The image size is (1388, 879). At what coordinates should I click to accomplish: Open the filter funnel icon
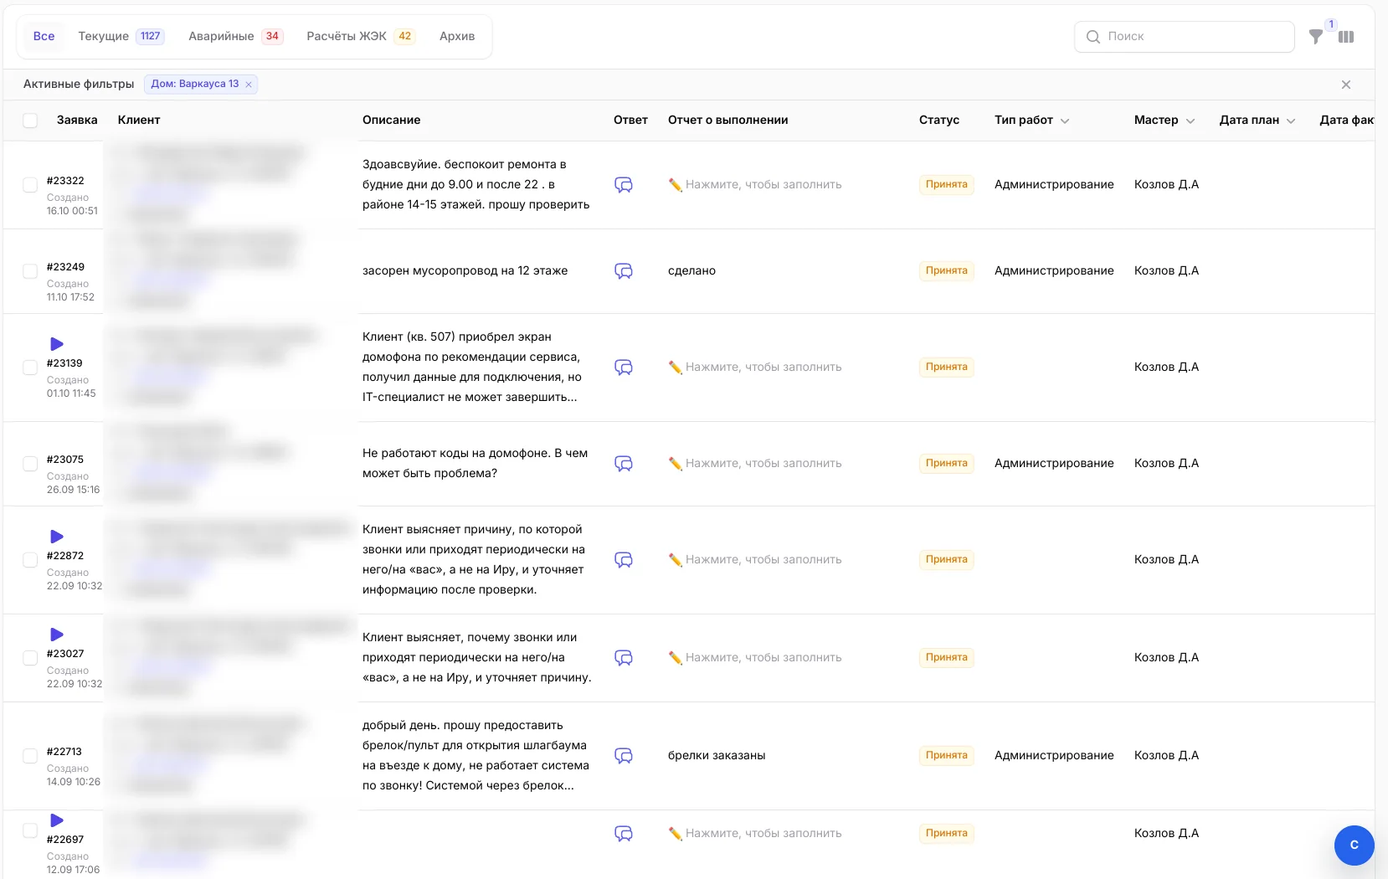1316,37
